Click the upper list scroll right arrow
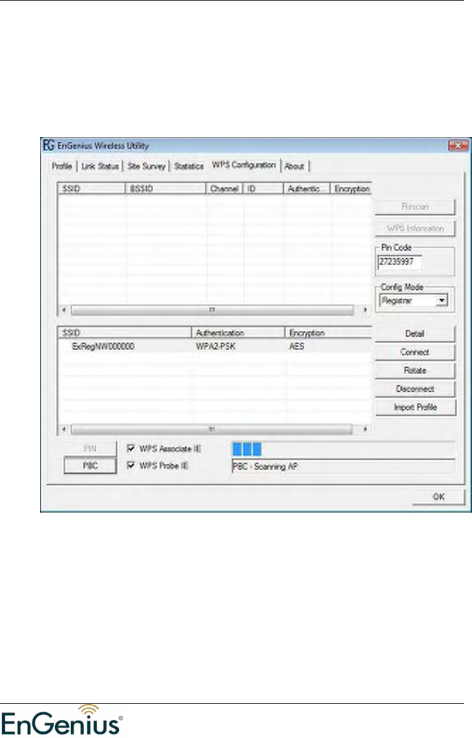 pos(366,310)
